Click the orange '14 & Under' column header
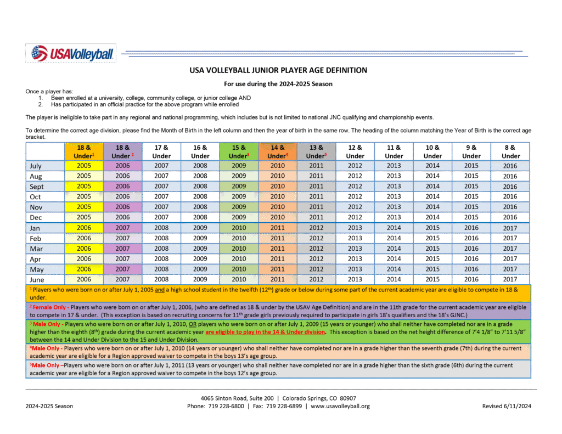Viewport: 562px width, 434px height. pyautogui.click(x=277, y=151)
